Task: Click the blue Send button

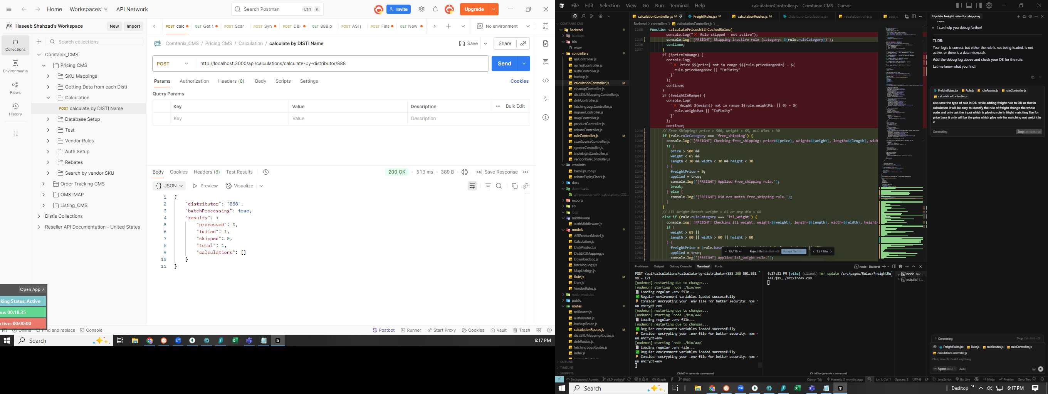Action: (504, 64)
